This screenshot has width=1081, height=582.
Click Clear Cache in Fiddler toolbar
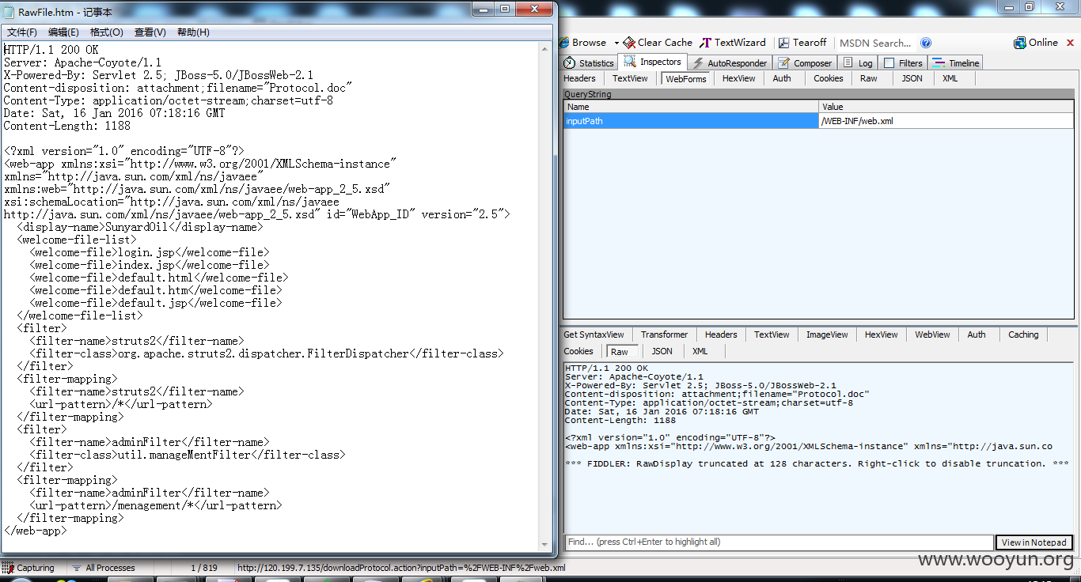tap(658, 43)
